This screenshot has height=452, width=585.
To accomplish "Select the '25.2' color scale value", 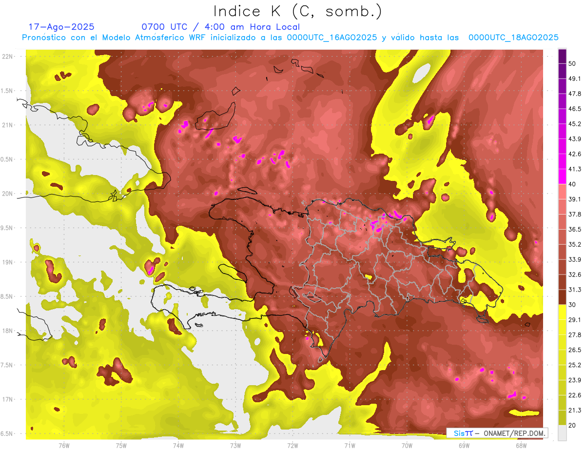I will (575, 365).
